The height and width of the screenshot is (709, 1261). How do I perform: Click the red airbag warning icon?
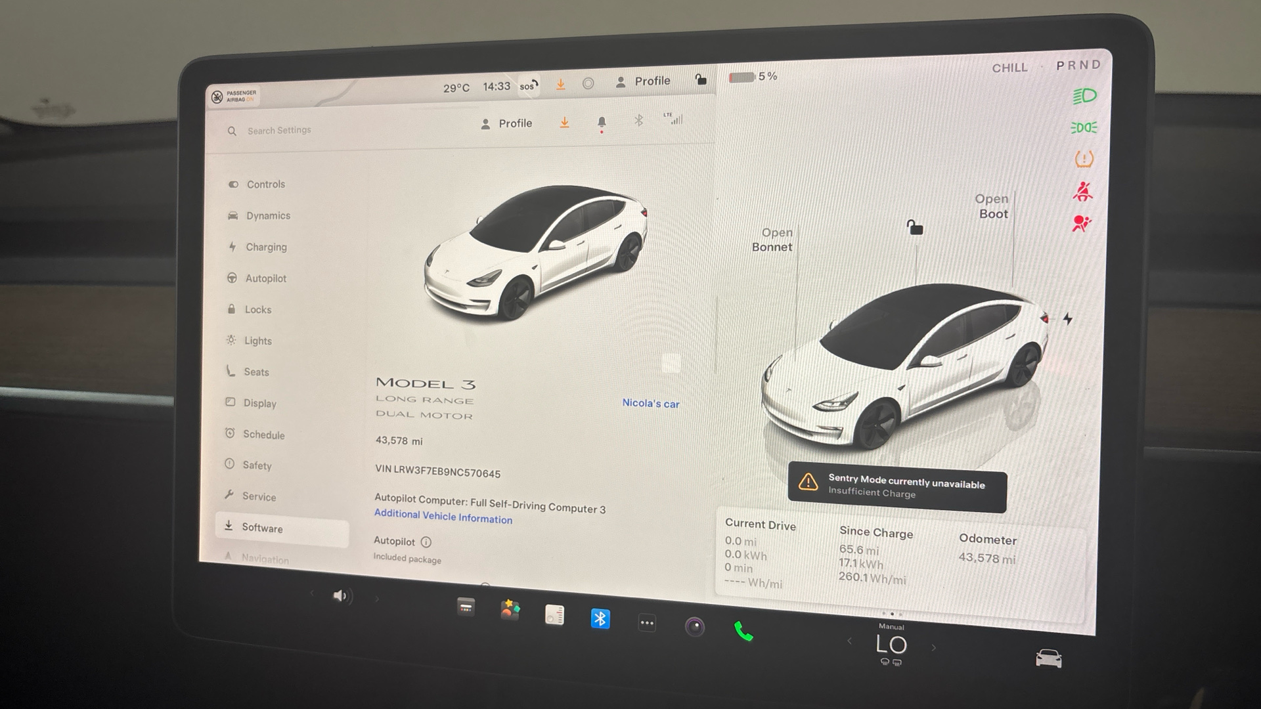pos(1082,223)
